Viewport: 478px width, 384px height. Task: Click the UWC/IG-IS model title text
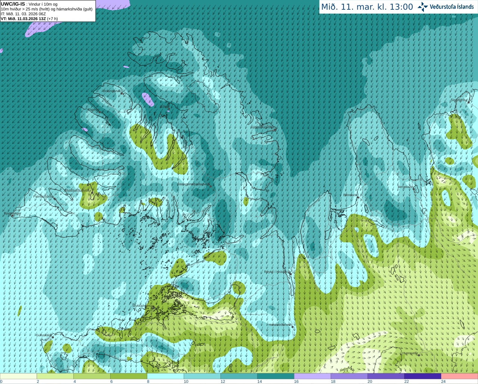click(x=13, y=4)
